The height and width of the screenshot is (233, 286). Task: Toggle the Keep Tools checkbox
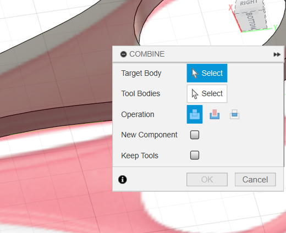195,156
